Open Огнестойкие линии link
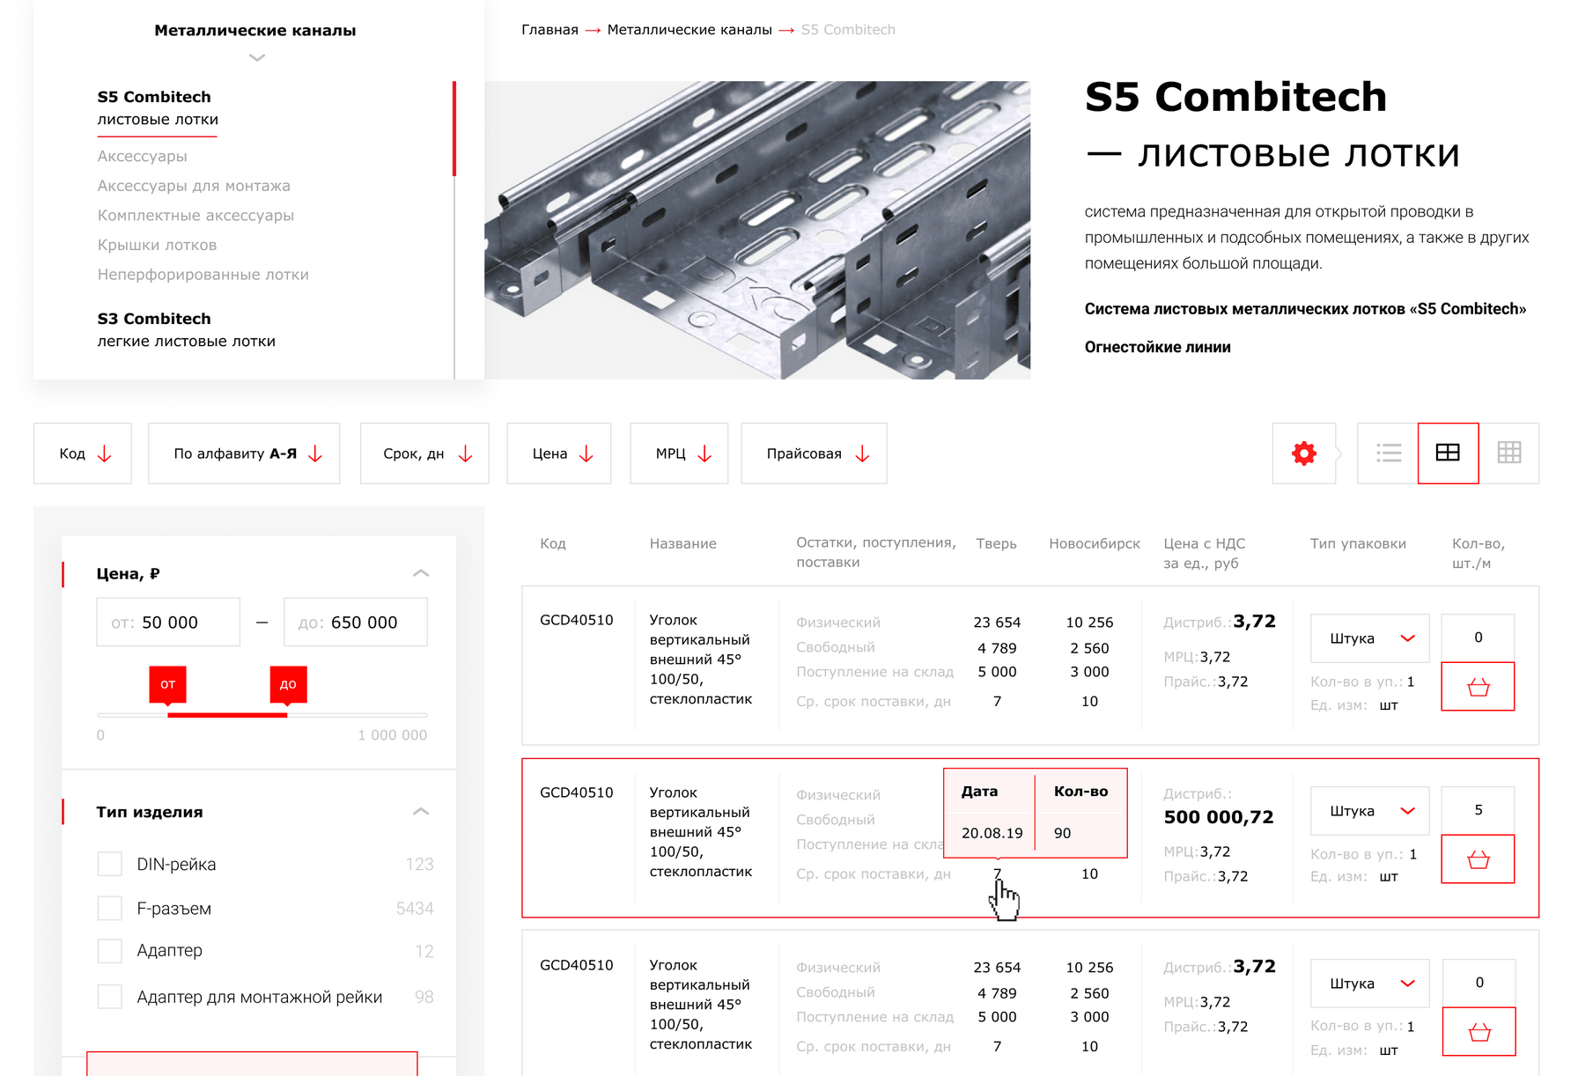This screenshot has height=1076, width=1578. pyautogui.click(x=1157, y=347)
